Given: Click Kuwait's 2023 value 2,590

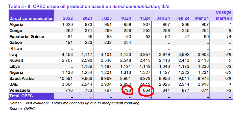Looking at the screenshot, I should click(86, 60).
